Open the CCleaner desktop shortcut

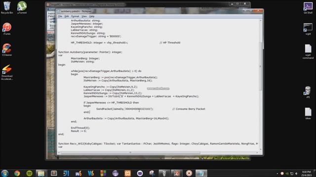click(7, 50)
